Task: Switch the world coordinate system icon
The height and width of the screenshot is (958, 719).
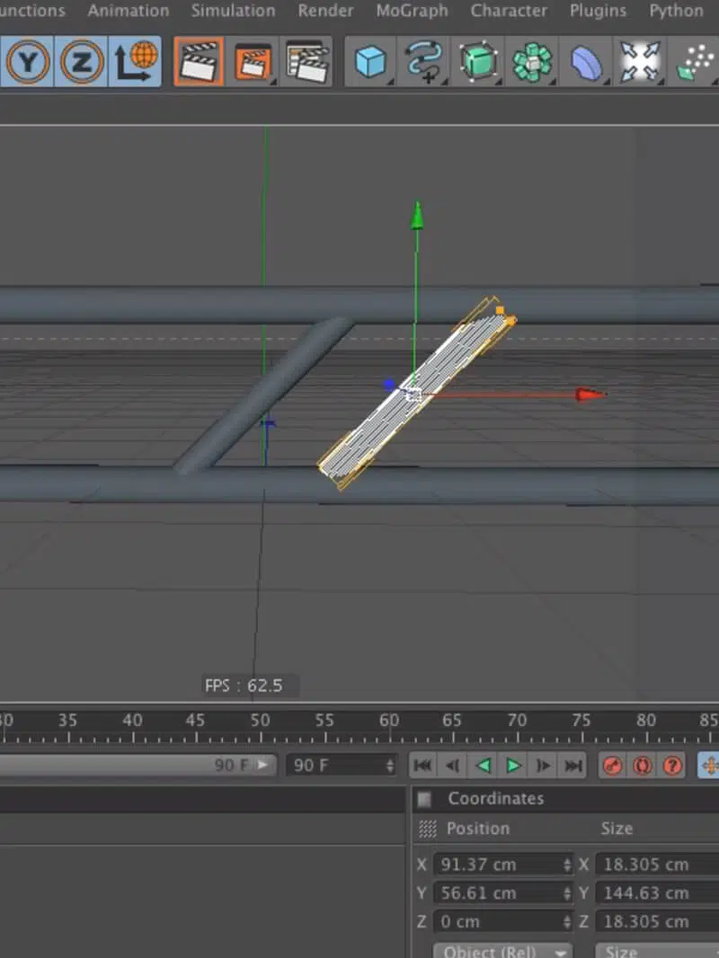Action: [x=135, y=62]
